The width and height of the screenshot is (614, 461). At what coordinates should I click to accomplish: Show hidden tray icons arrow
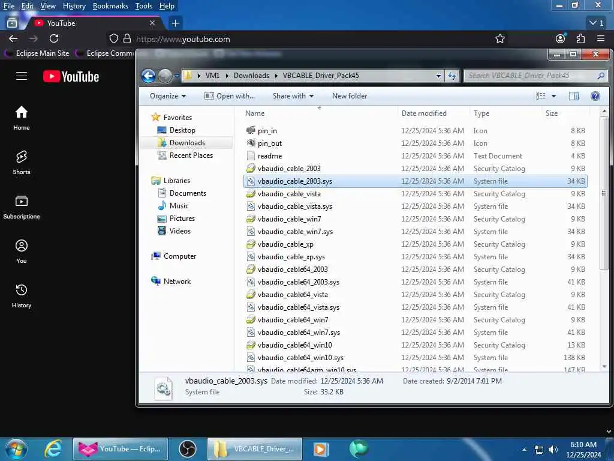click(x=524, y=450)
